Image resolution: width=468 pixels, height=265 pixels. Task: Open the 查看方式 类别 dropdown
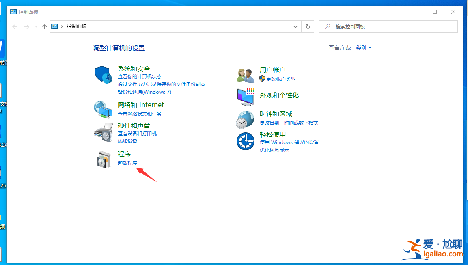click(x=361, y=47)
